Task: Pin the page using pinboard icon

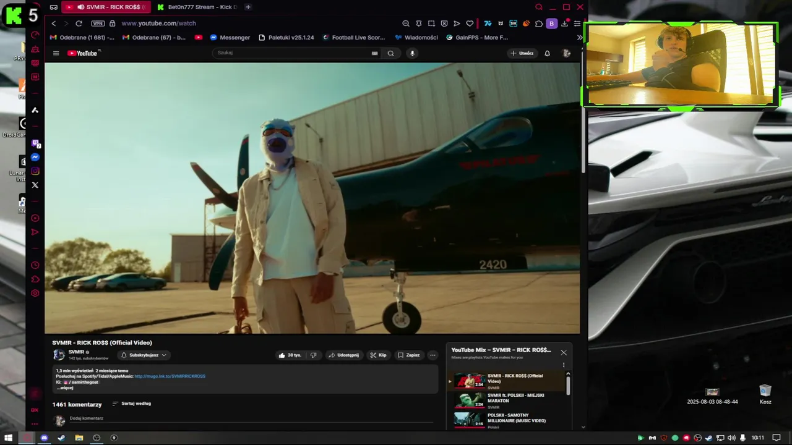Action: (x=419, y=23)
